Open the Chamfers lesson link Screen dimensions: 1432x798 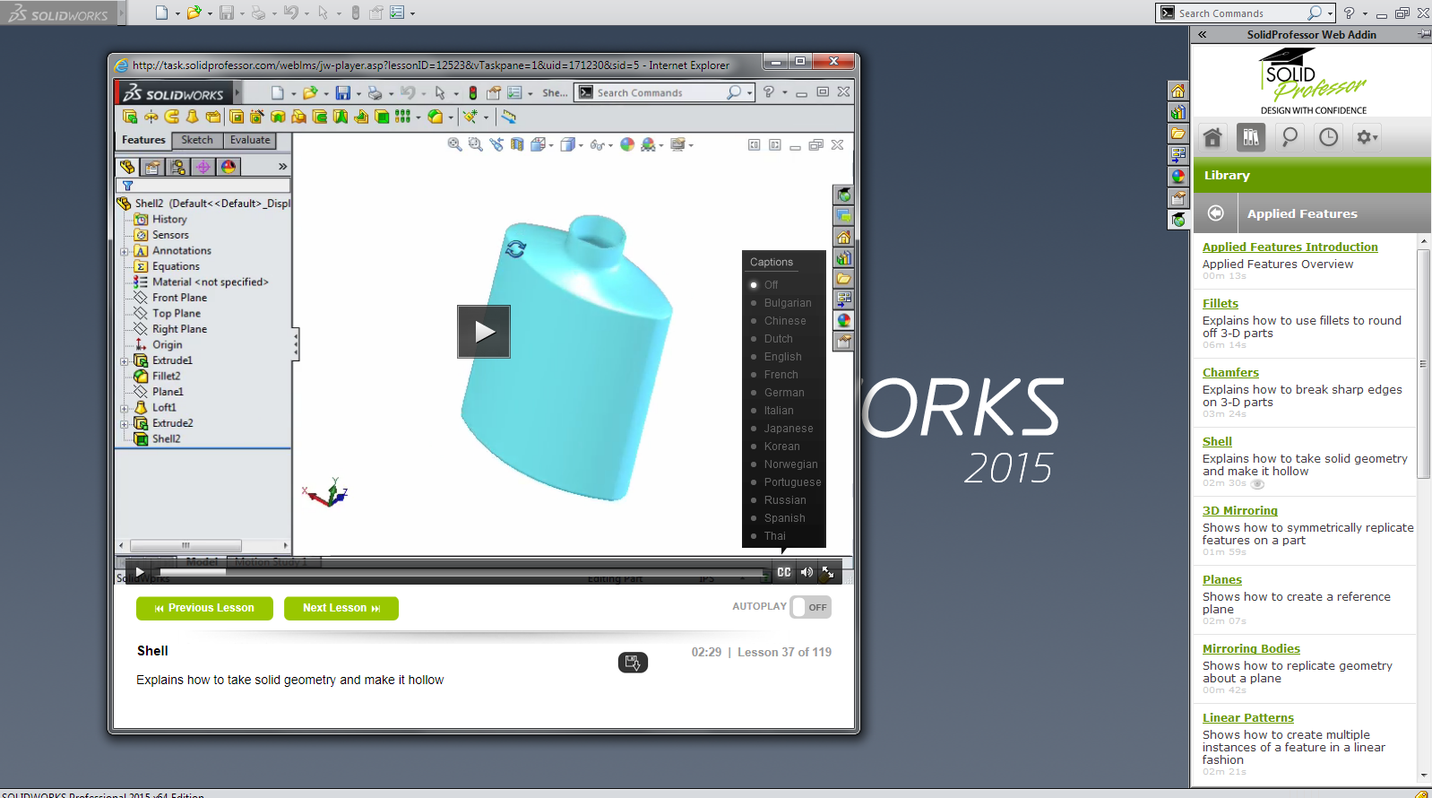tap(1230, 372)
